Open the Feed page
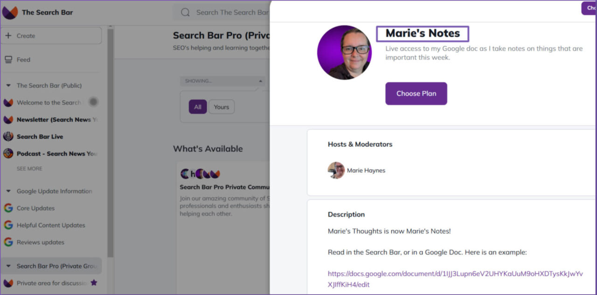 pyautogui.click(x=23, y=60)
